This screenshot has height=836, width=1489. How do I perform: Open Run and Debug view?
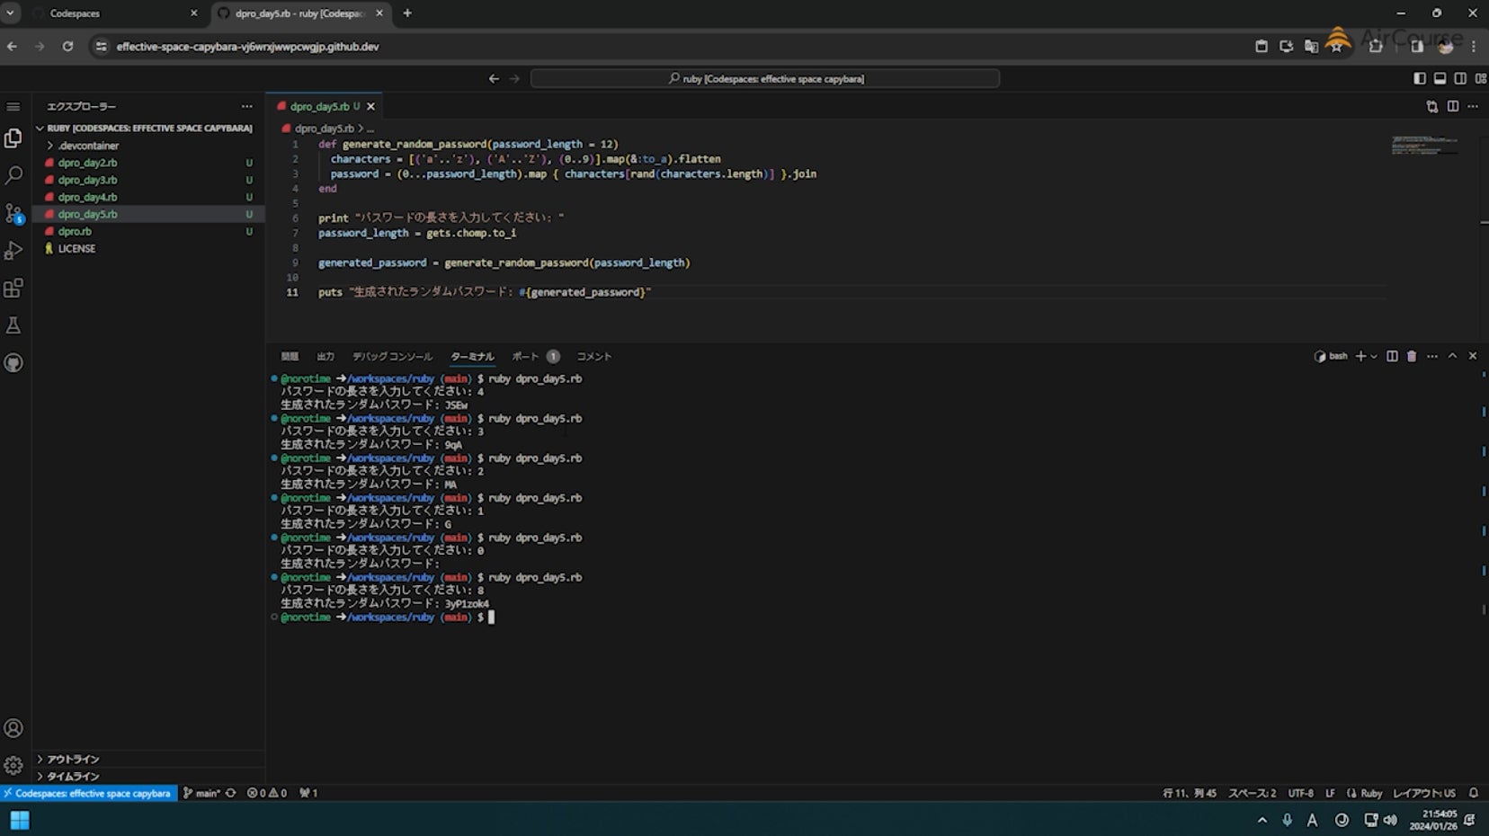pos(13,251)
